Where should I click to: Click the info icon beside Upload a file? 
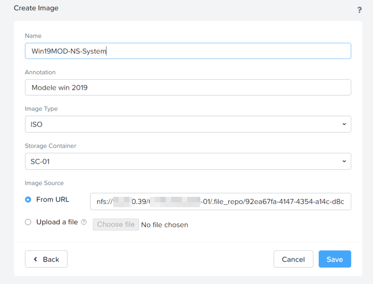tap(84, 222)
